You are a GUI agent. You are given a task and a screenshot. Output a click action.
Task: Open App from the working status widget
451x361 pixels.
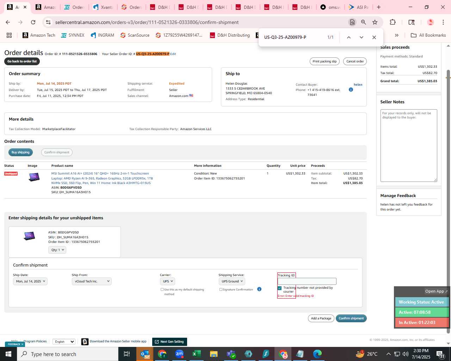pos(436,291)
